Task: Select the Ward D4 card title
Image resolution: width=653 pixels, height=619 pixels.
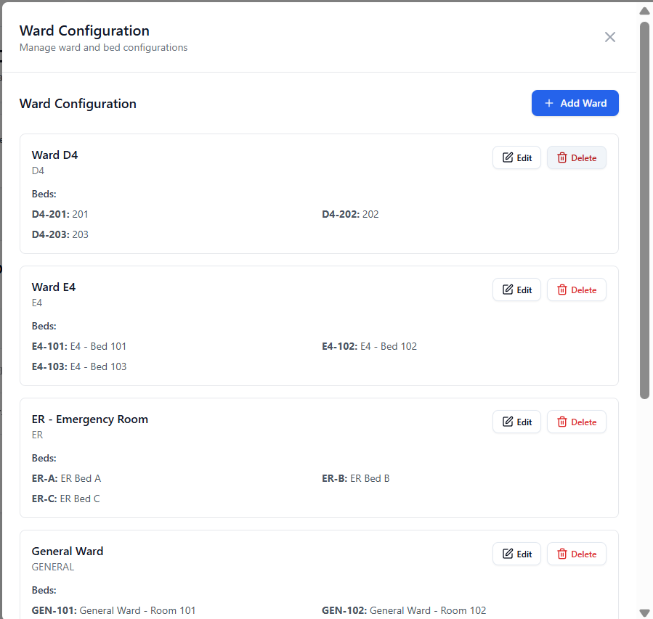Action: [x=54, y=155]
